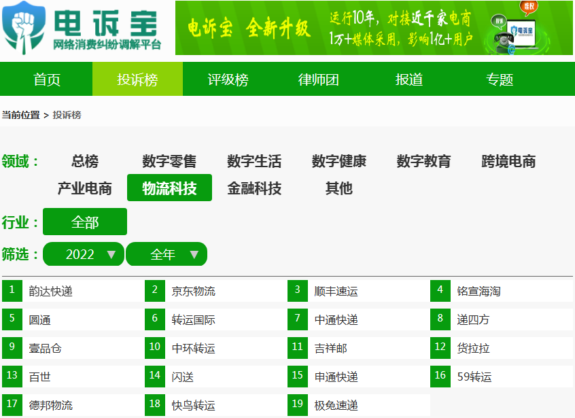Open rank 4 铭宣海淘
This screenshot has width=575, height=418.
point(502,291)
